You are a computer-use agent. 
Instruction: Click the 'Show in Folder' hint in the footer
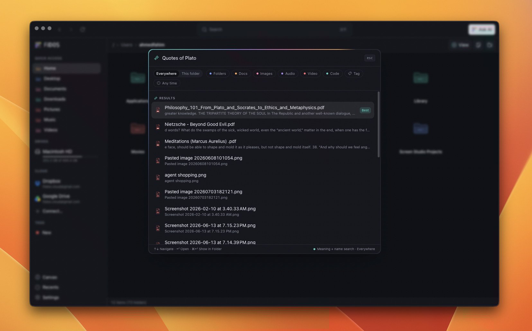210,249
